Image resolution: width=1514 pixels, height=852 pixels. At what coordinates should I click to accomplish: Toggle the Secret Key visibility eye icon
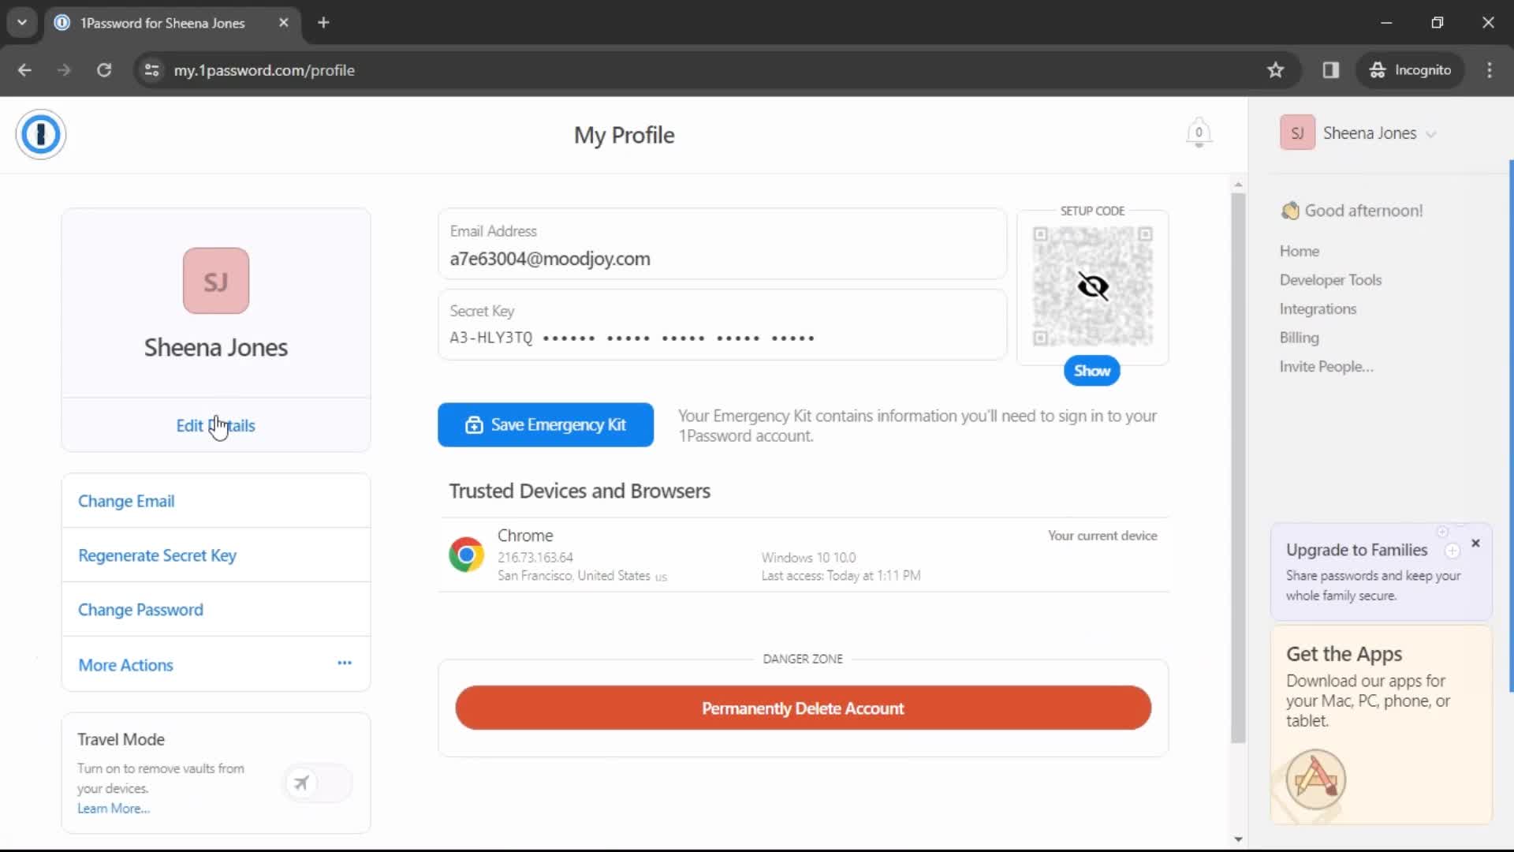point(1092,286)
